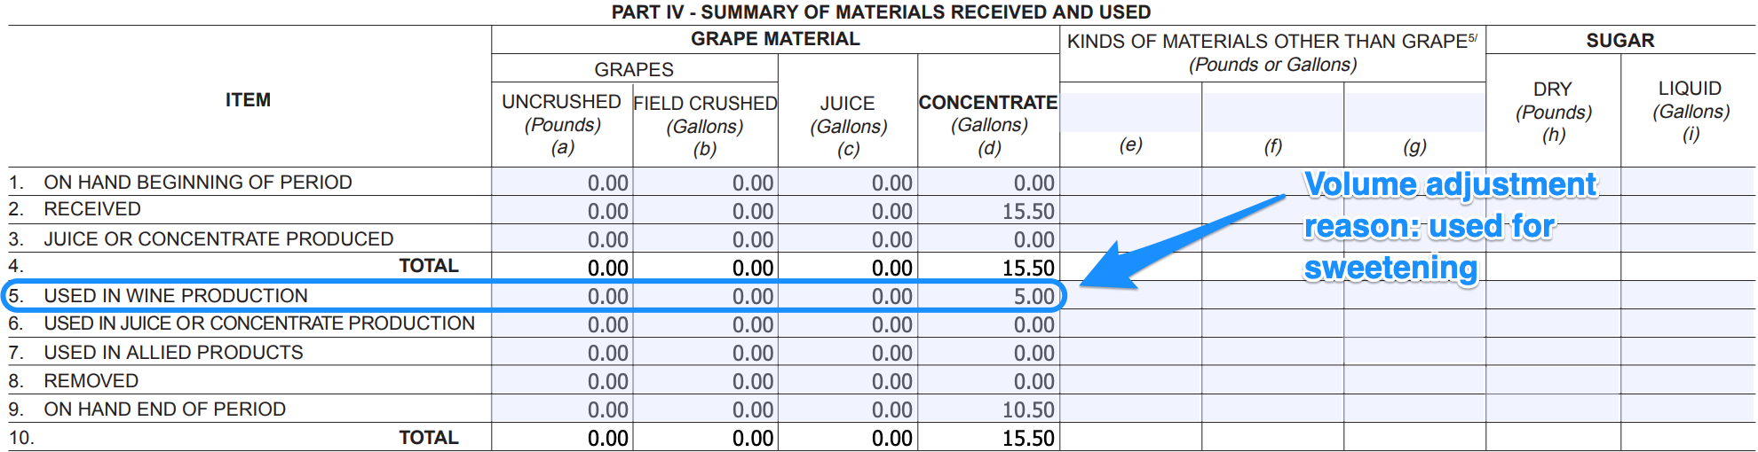Viewport: 1758px width, 452px height.
Task: Click On Hand Beginning liquid sugar field
Action: pos(1688,183)
